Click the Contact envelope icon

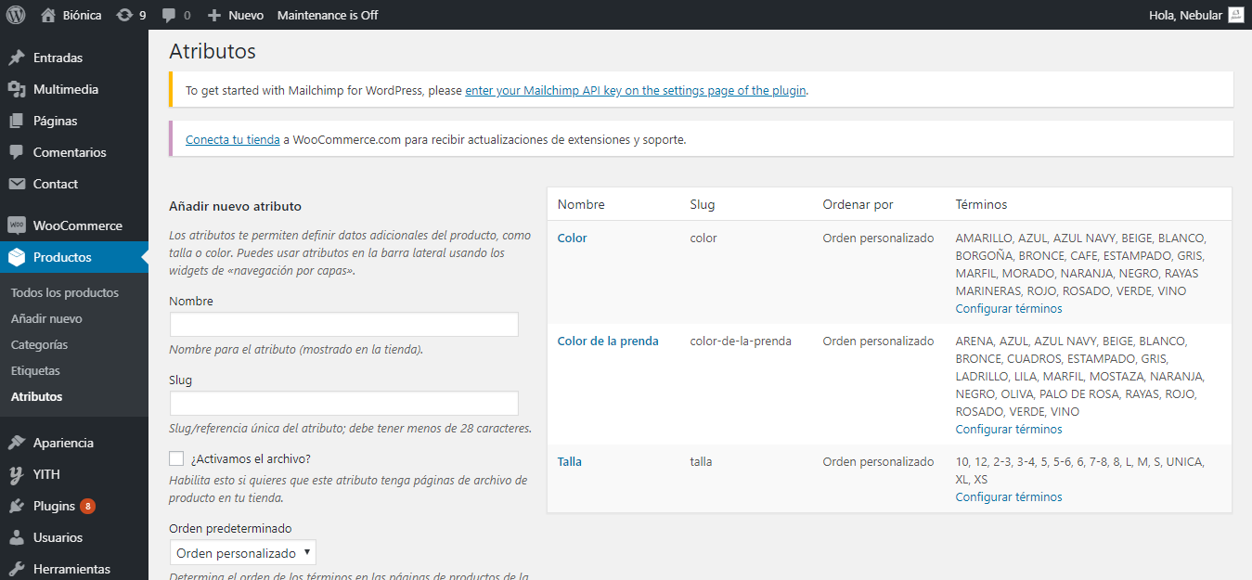click(x=17, y=184)
